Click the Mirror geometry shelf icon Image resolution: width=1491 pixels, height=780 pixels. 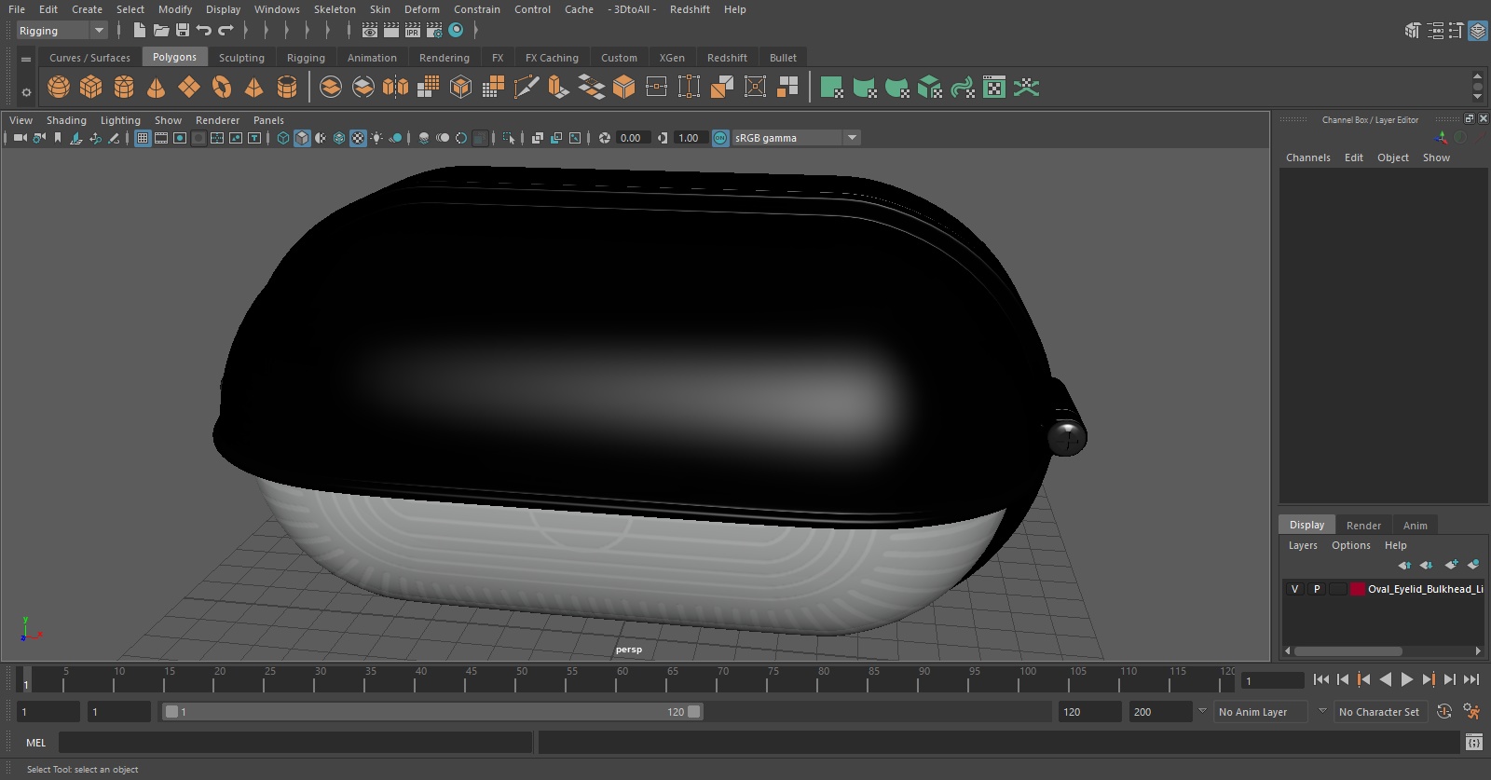[395, 88]
